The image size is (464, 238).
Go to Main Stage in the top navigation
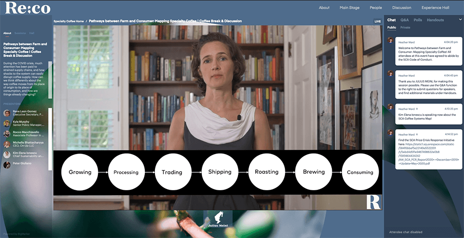click(350, 7)
